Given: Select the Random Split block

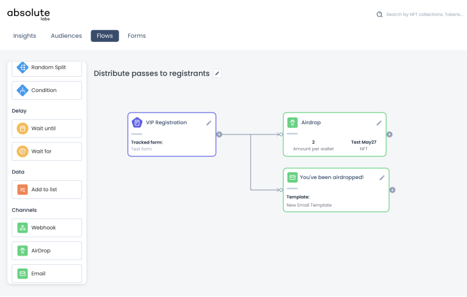Looking at the screenshot, I should click(x=47, y=68).
